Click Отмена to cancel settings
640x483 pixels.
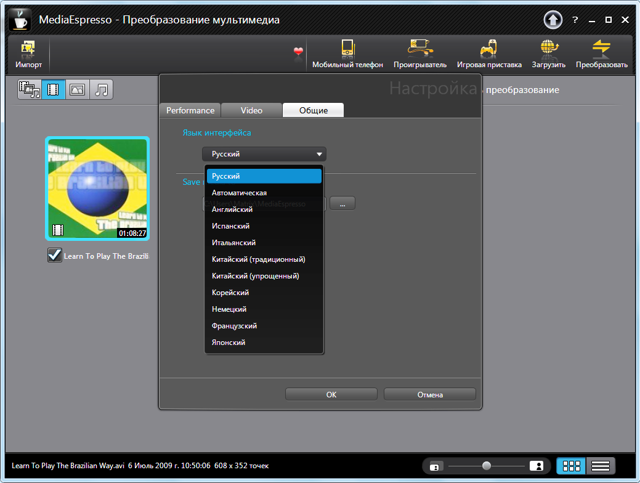click(x=429, y=395)
